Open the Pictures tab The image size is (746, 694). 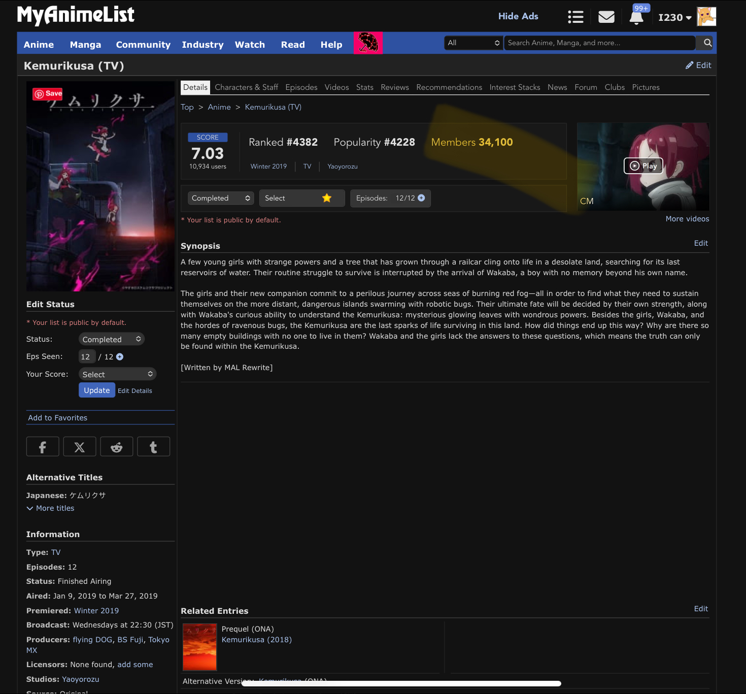[x=646, y=87]
